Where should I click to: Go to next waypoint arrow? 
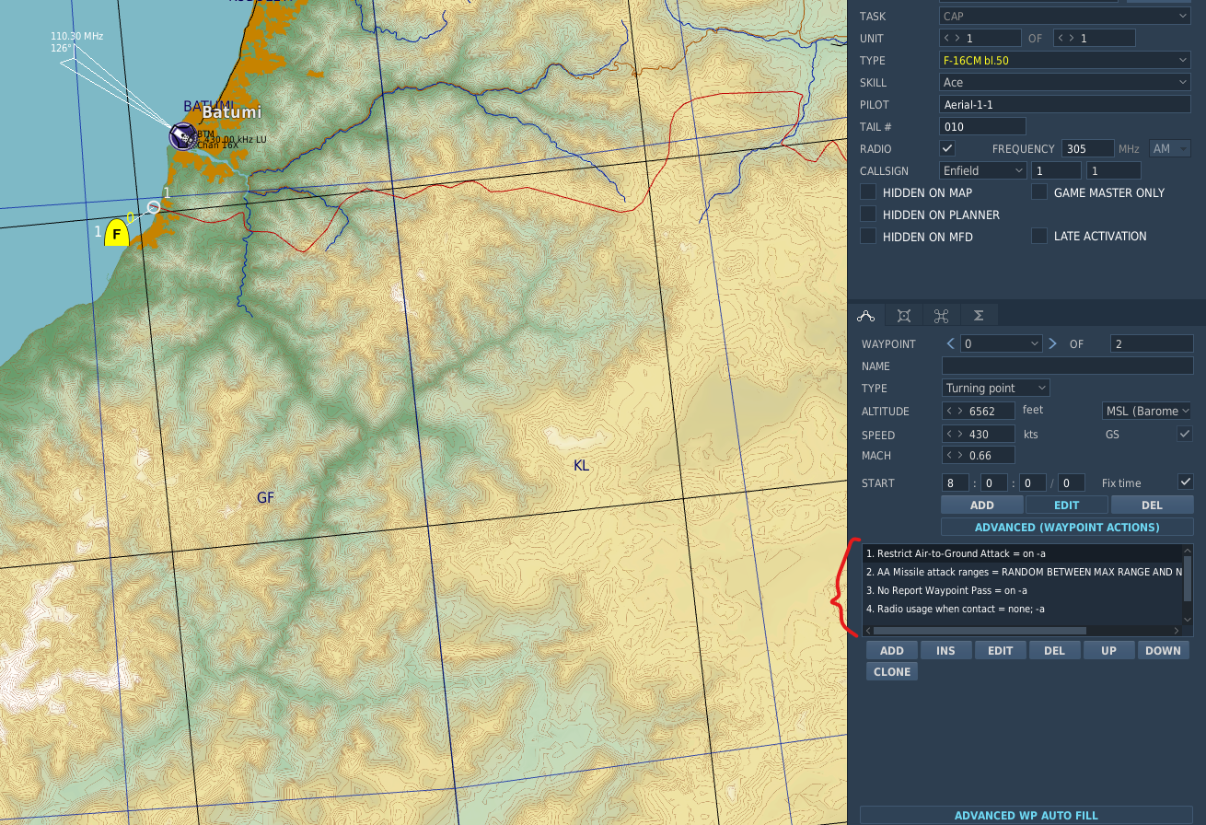1052,343
